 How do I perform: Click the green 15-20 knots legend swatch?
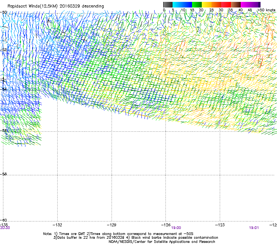(197, 5)
